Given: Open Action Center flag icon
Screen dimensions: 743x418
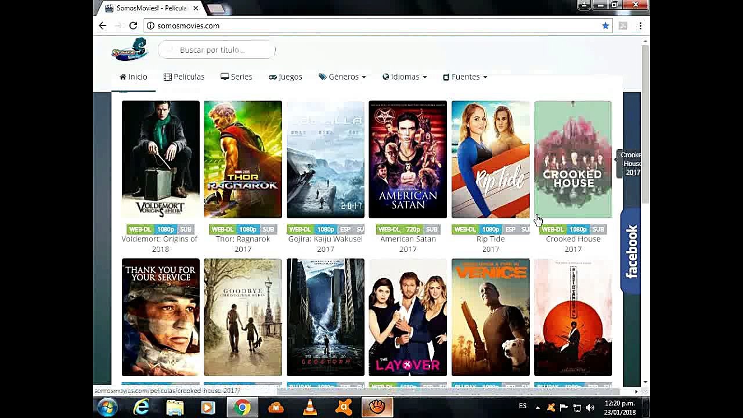Looking at the screenshot, I should pyautogui.click(x=564, y=408).
